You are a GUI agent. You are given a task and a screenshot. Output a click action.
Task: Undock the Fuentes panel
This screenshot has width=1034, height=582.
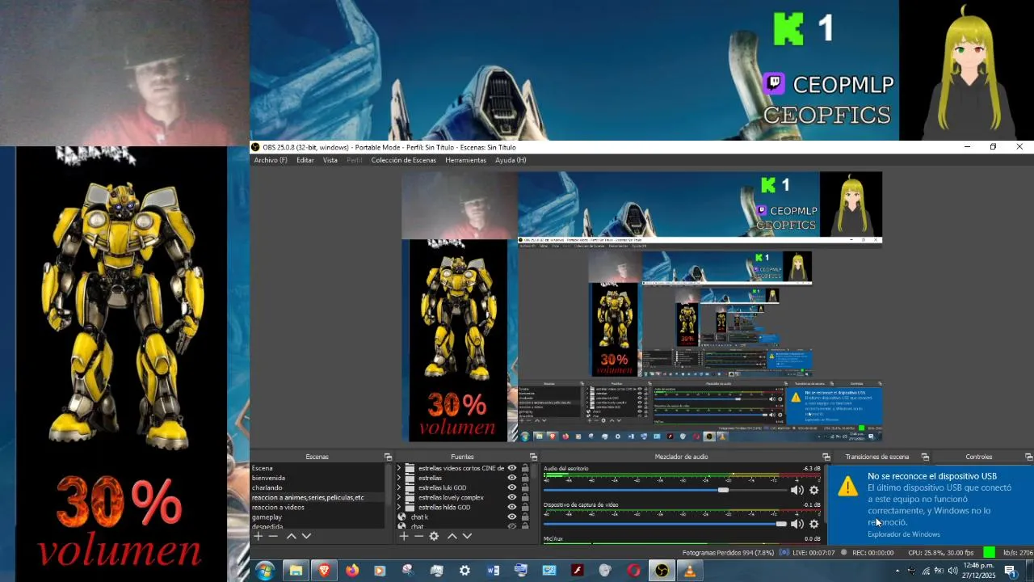point(533,457)
